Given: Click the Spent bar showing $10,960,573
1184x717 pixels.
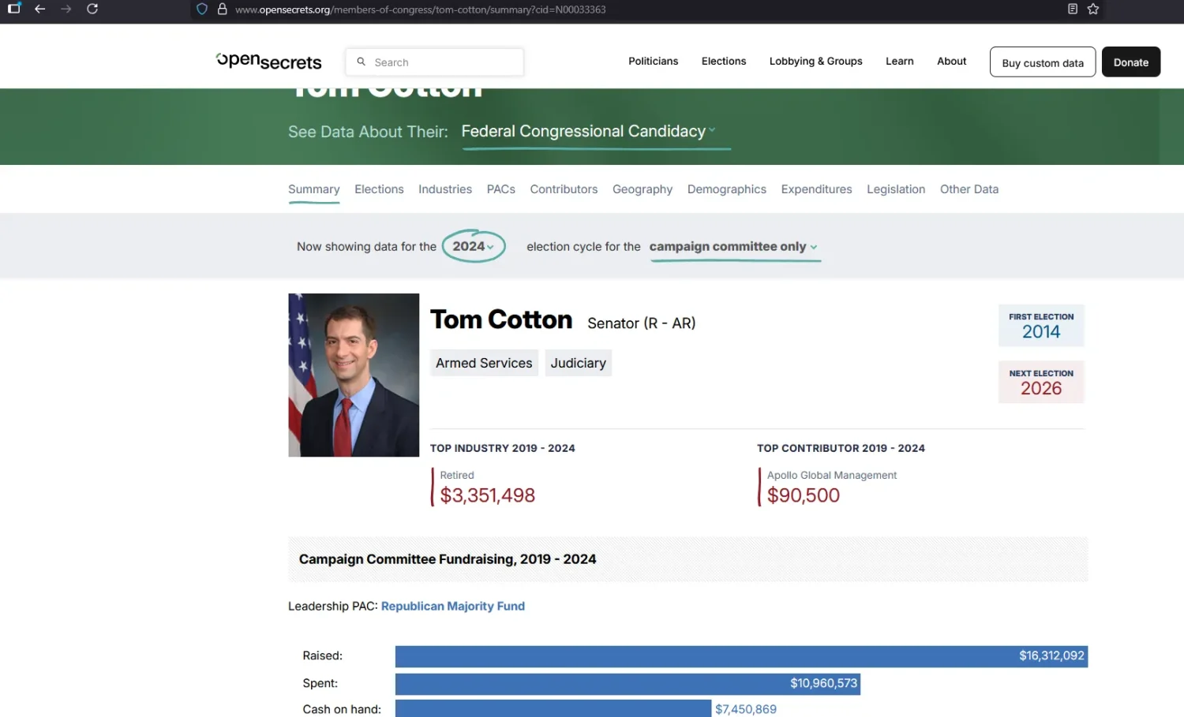Looking at the screenshot, I should 628,684.
